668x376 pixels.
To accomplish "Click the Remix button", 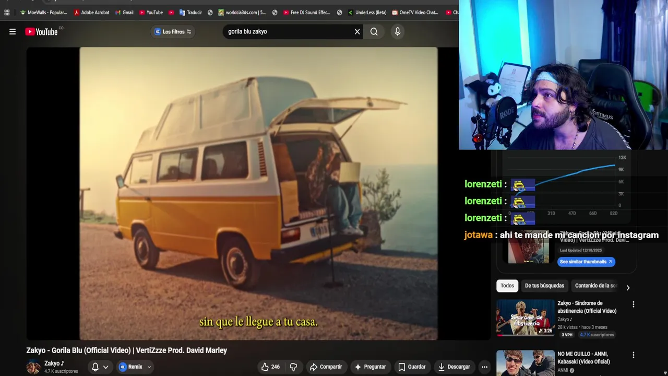I will [131, 367].
